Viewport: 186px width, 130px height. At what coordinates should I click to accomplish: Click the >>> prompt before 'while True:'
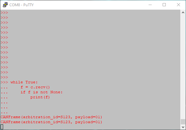4,82
